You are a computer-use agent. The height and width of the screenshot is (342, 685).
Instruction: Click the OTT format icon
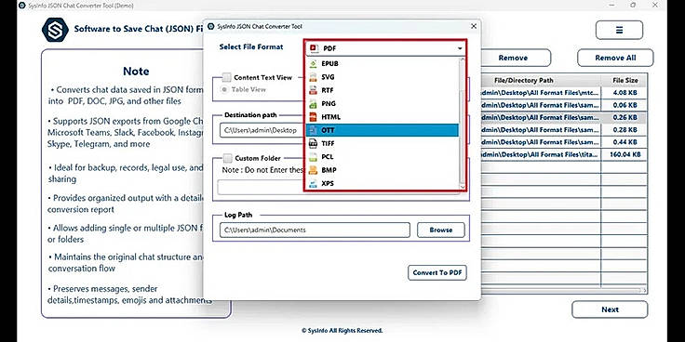pos(313,130)
